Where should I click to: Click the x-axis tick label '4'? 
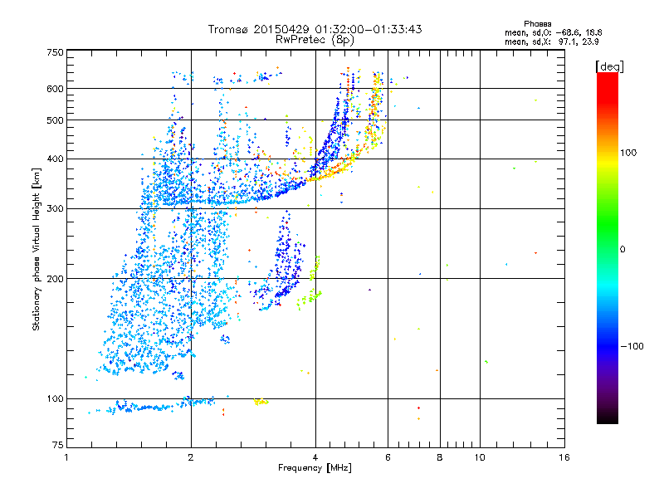(315, 457)
